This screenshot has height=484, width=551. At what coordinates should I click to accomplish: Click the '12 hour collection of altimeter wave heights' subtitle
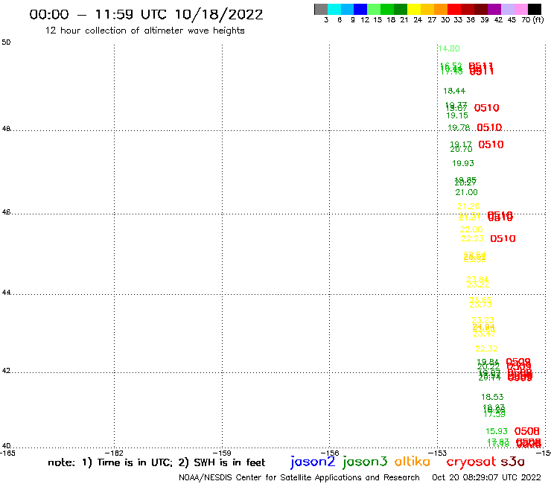pos(144,31)
